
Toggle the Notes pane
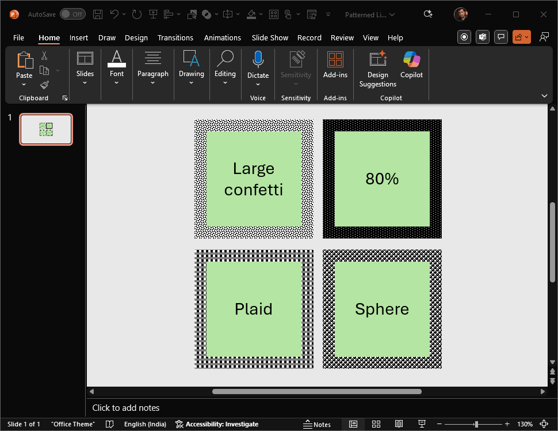click(318, 424)
